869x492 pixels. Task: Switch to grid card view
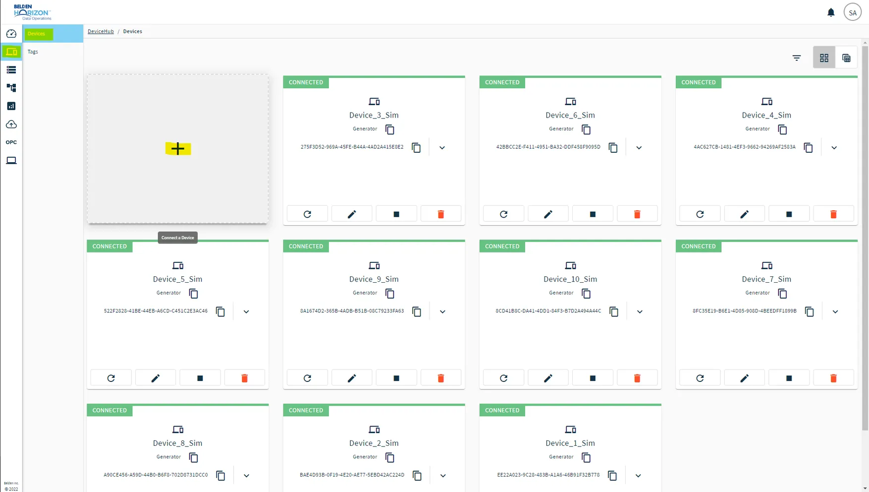coord(824,58)
